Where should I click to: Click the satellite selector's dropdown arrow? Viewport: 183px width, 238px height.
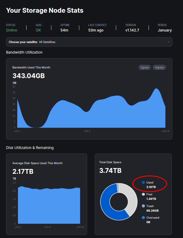point(168,42)
